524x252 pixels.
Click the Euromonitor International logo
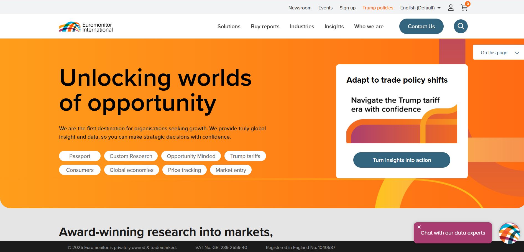click(x=86, y=27)
